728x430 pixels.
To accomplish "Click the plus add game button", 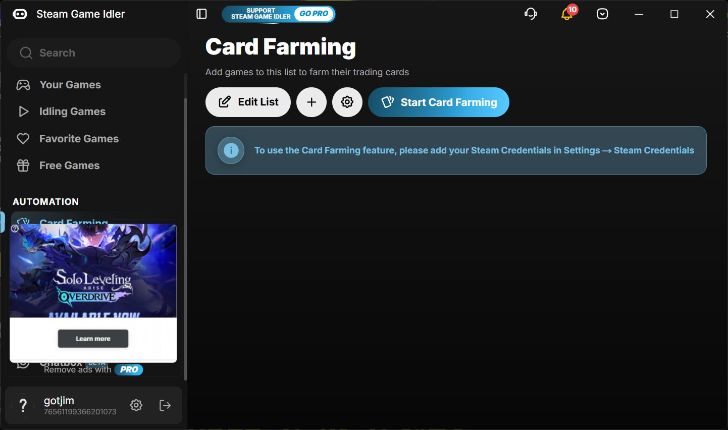I will click(x=311, y=102).
